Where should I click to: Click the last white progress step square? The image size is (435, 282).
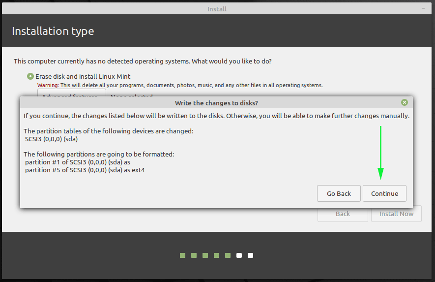coord(250,255)
